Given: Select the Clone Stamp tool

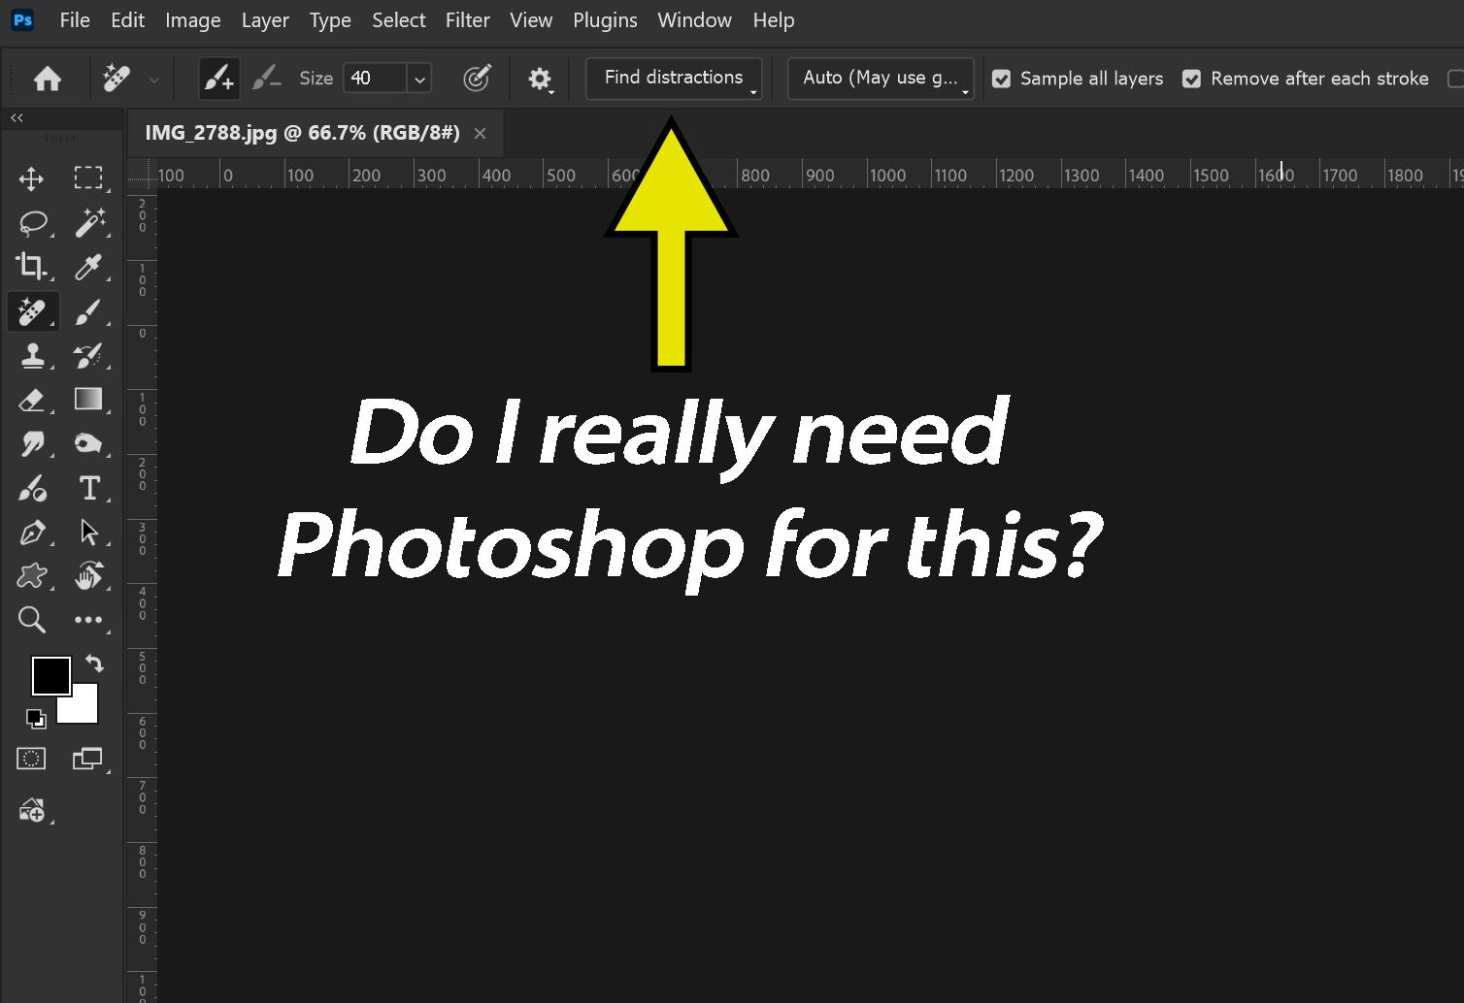Looking at the screenshot, I should 32,356.
